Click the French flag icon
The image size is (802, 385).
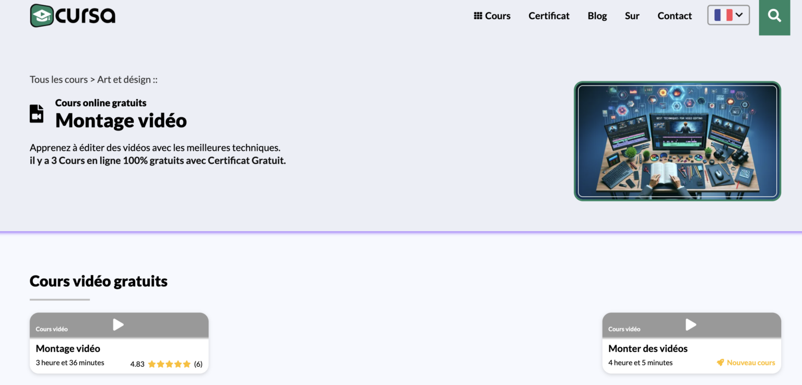723,15
